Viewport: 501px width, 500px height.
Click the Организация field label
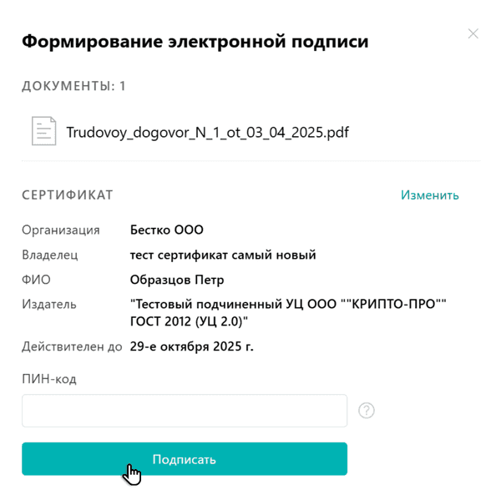(61, 230)
